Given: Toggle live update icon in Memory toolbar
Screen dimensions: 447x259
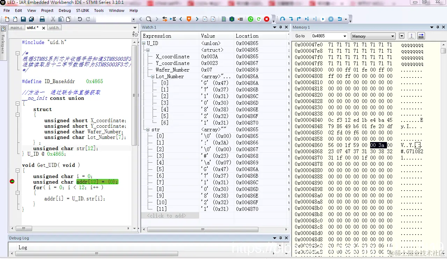Looking at the screenshot, I should (421, 36).
